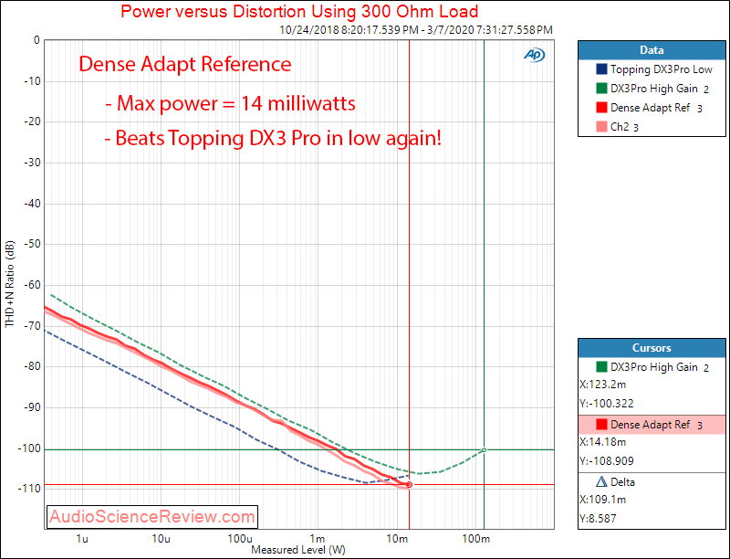
Task: Click the Data panel header
Action: (652, 50)
